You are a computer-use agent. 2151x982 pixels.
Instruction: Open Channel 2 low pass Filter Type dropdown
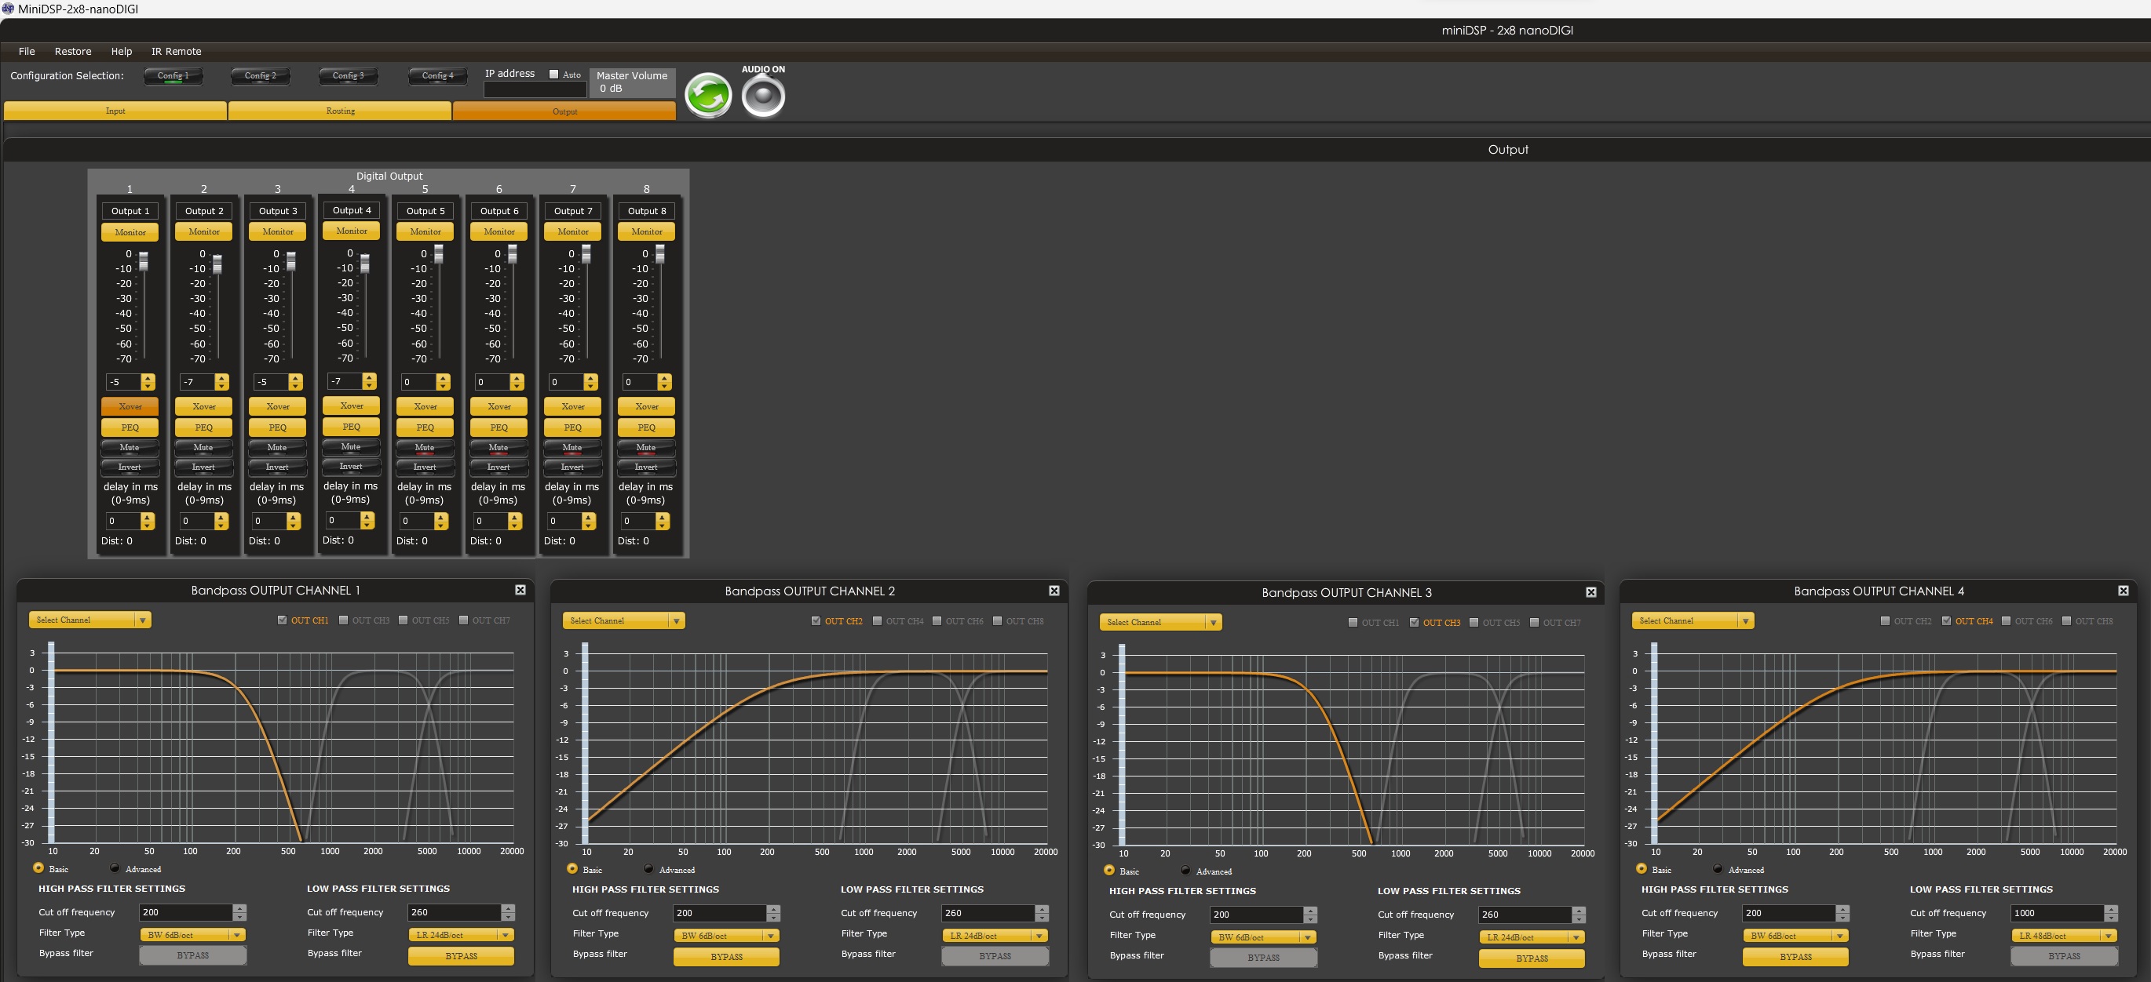click(x=995, y=936)
